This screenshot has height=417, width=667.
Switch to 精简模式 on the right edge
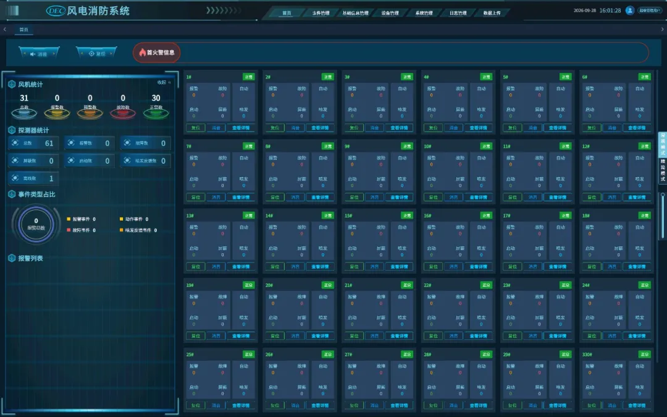pyautogui.click(x=662, y=171)
